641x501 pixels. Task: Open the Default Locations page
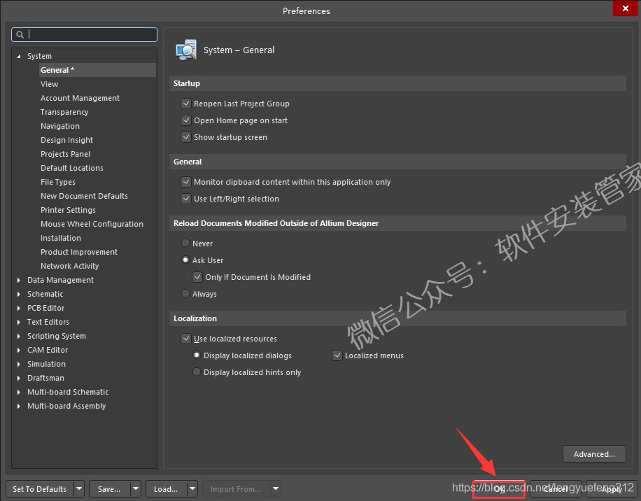pyautogui.click(x=72, y=168)
